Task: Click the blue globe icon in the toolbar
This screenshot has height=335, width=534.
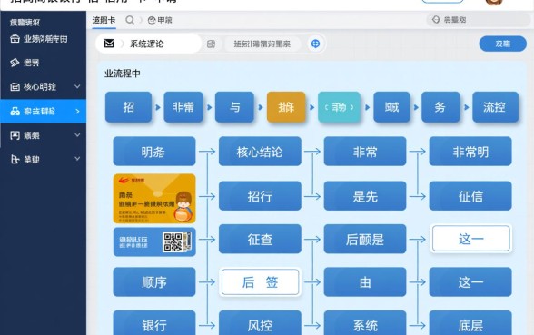Action: 316,44
